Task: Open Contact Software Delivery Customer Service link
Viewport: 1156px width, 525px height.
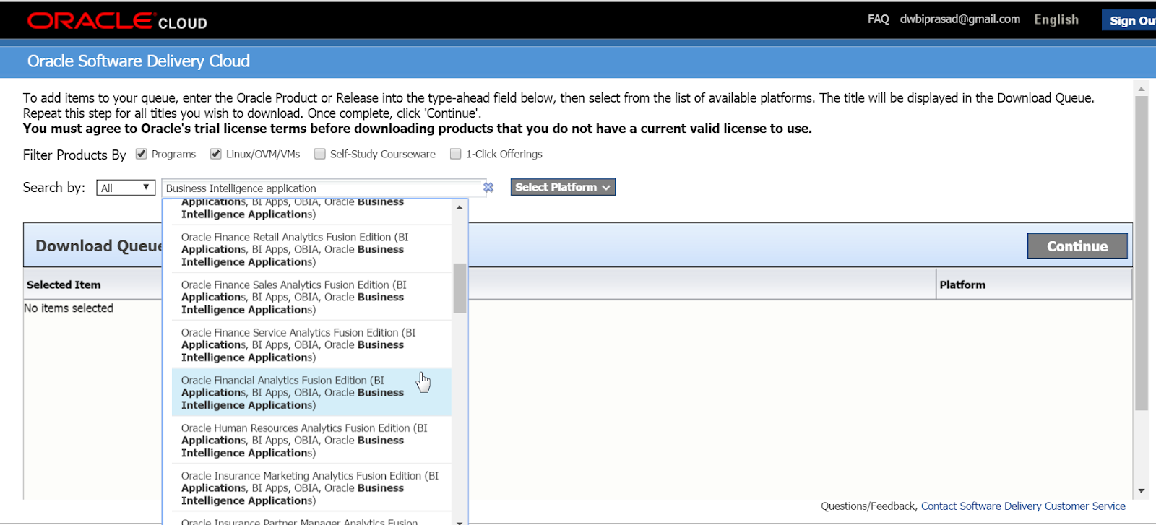Action: click(x=1023, y=506)
